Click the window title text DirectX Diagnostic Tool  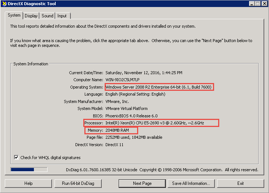[x=32, y=4]
